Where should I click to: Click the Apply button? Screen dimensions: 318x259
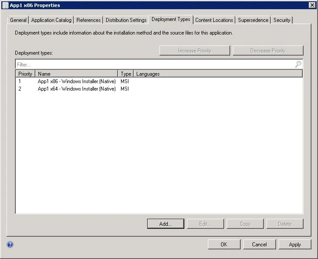pos(295,244)
